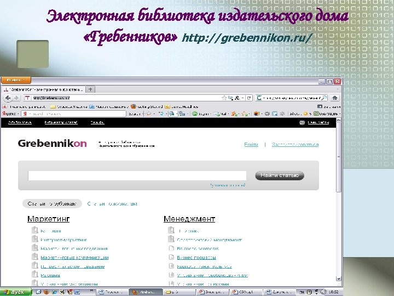
Task: Click the USD 30,86 currency rate indicator
Action: point(326,114)
